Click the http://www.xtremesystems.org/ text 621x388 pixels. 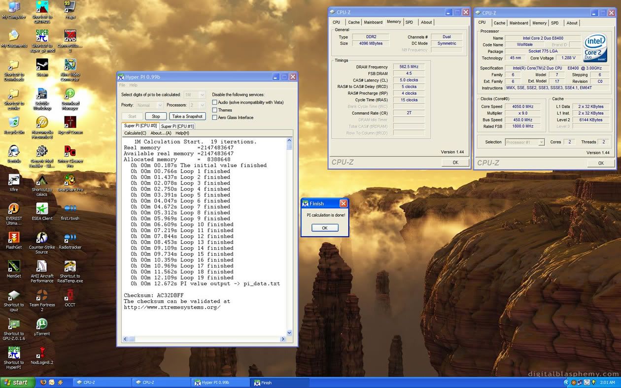(x=172, y=307)
